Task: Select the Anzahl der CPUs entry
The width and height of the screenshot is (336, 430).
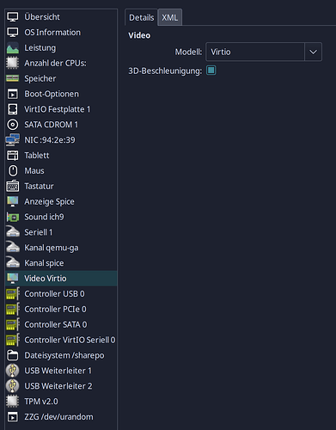Action: tap(61, 63)
